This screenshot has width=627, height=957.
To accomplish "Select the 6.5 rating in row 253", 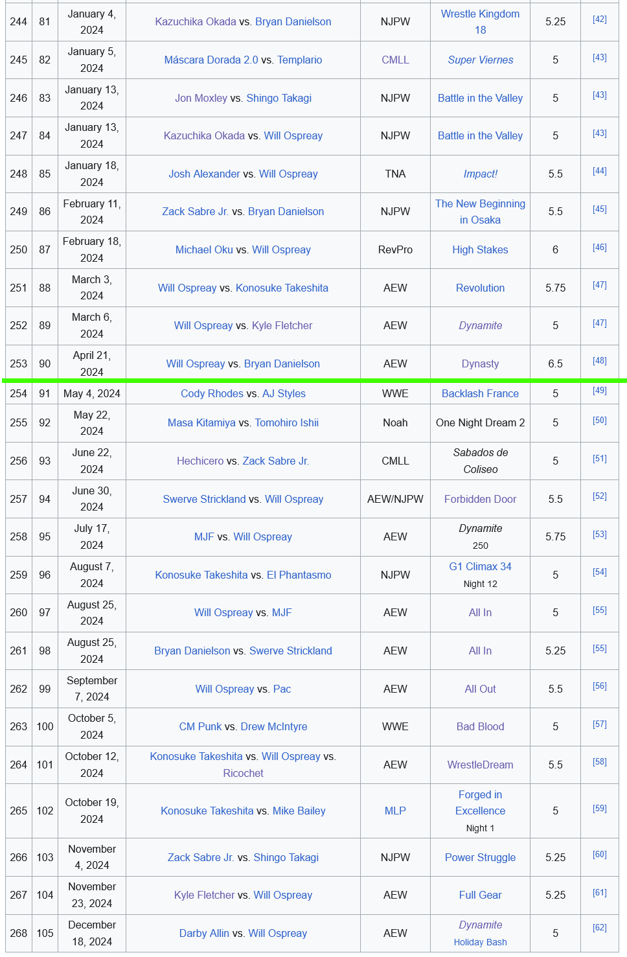I will tap(555, 363).
